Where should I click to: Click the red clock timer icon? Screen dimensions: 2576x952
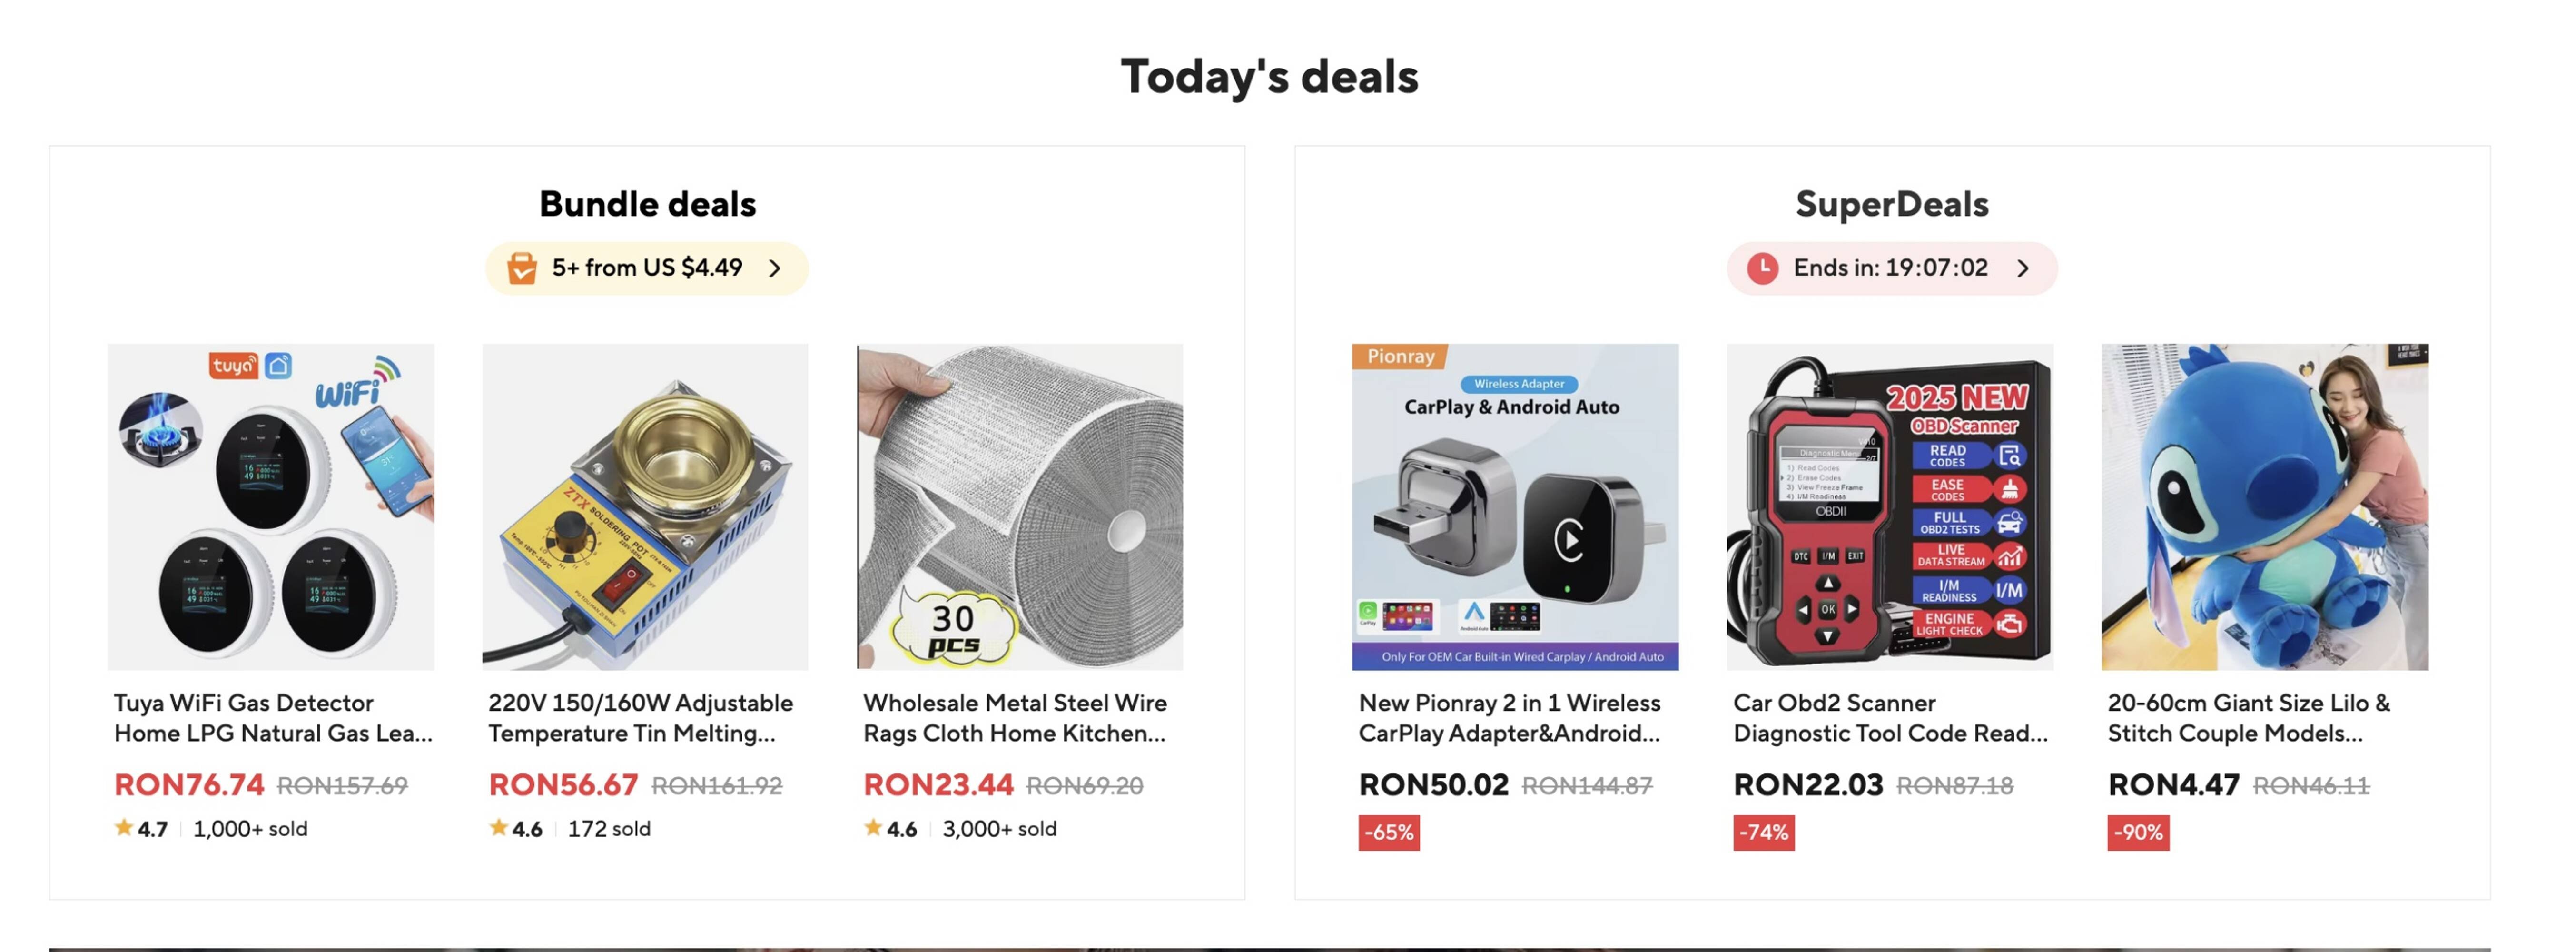tap(1762, 268)
